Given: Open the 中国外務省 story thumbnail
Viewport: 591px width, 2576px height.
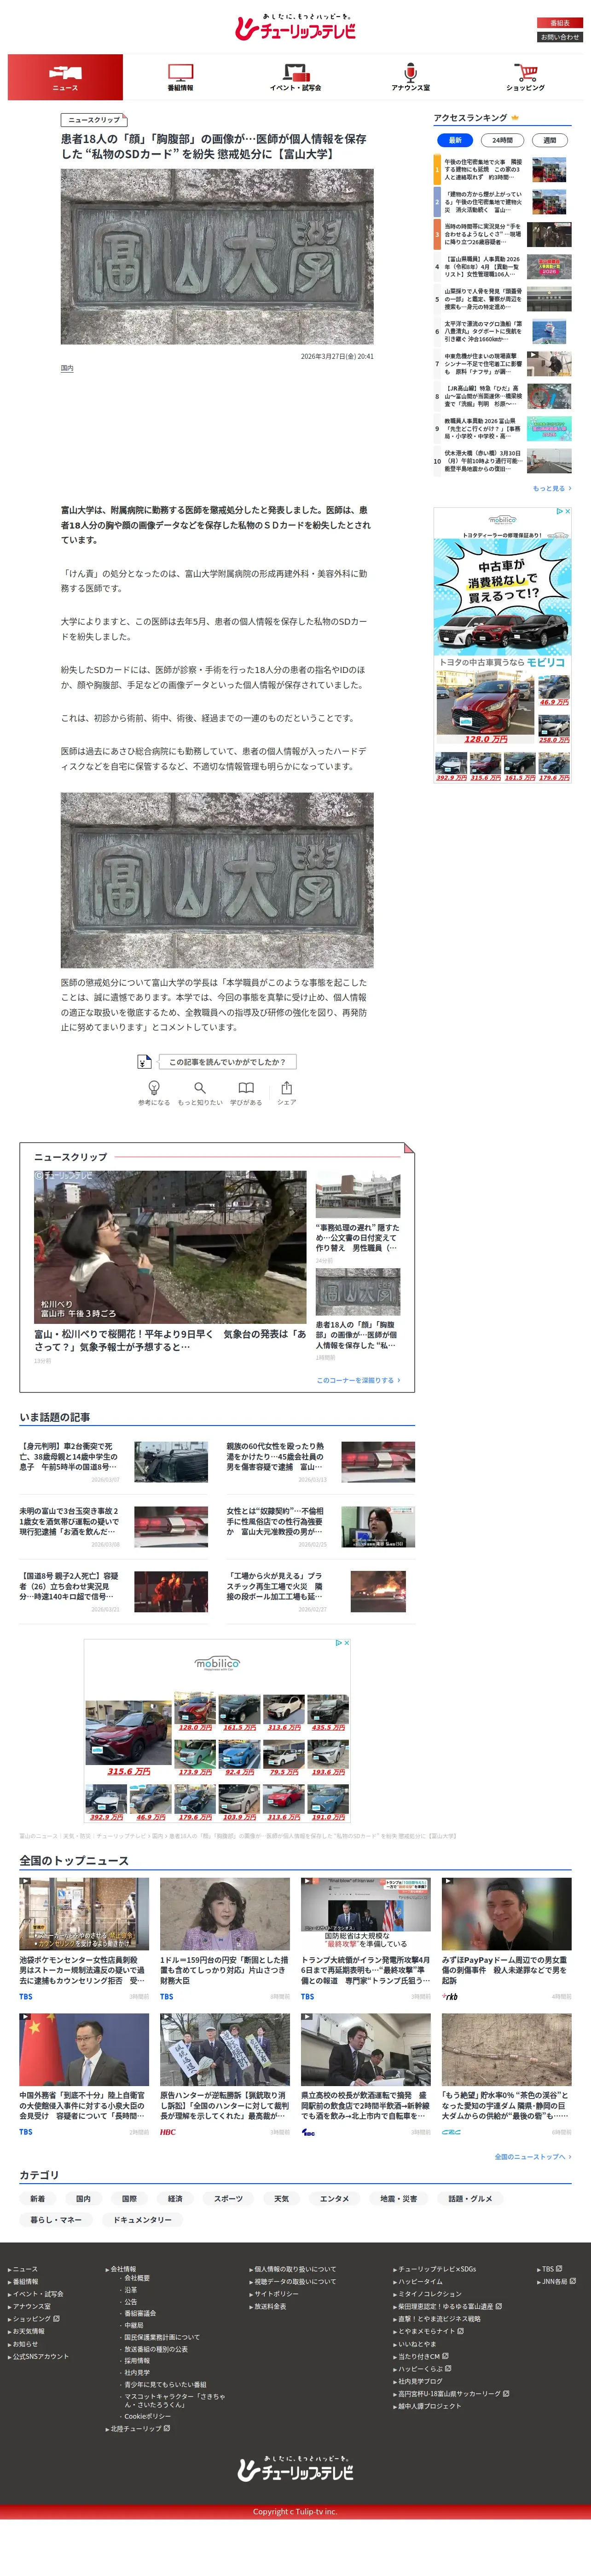Looking at the screenshot, I should click(x=84, y=2049).
